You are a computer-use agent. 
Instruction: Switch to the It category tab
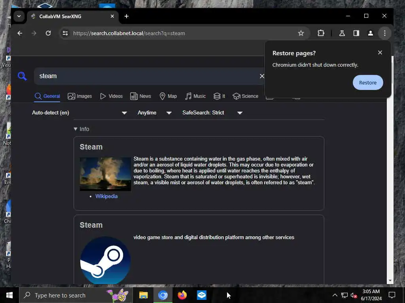pyautogui.click(x=219, y=96)
